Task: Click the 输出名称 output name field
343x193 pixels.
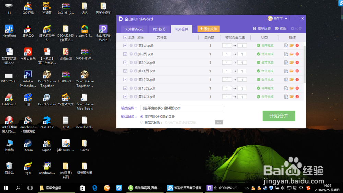Action: click(x=181, y=108)
